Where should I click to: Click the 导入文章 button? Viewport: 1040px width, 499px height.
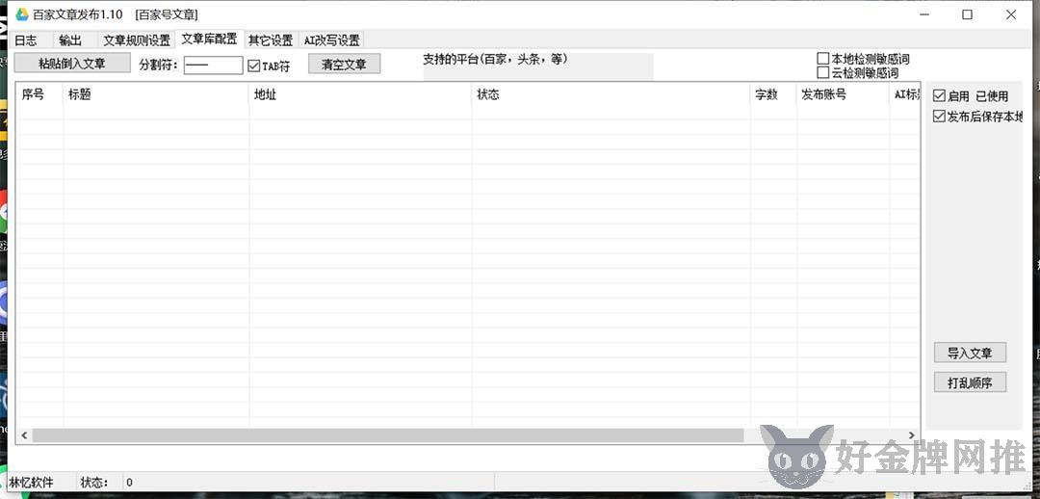point(970,353)
